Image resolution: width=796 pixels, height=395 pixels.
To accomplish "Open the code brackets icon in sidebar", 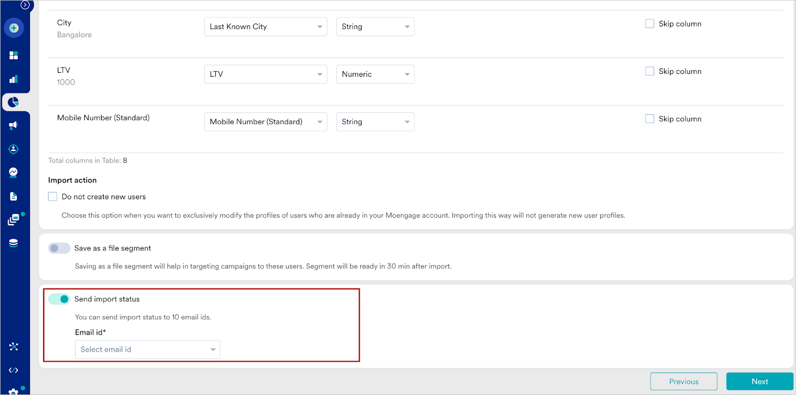I will [x=14, y=370].
